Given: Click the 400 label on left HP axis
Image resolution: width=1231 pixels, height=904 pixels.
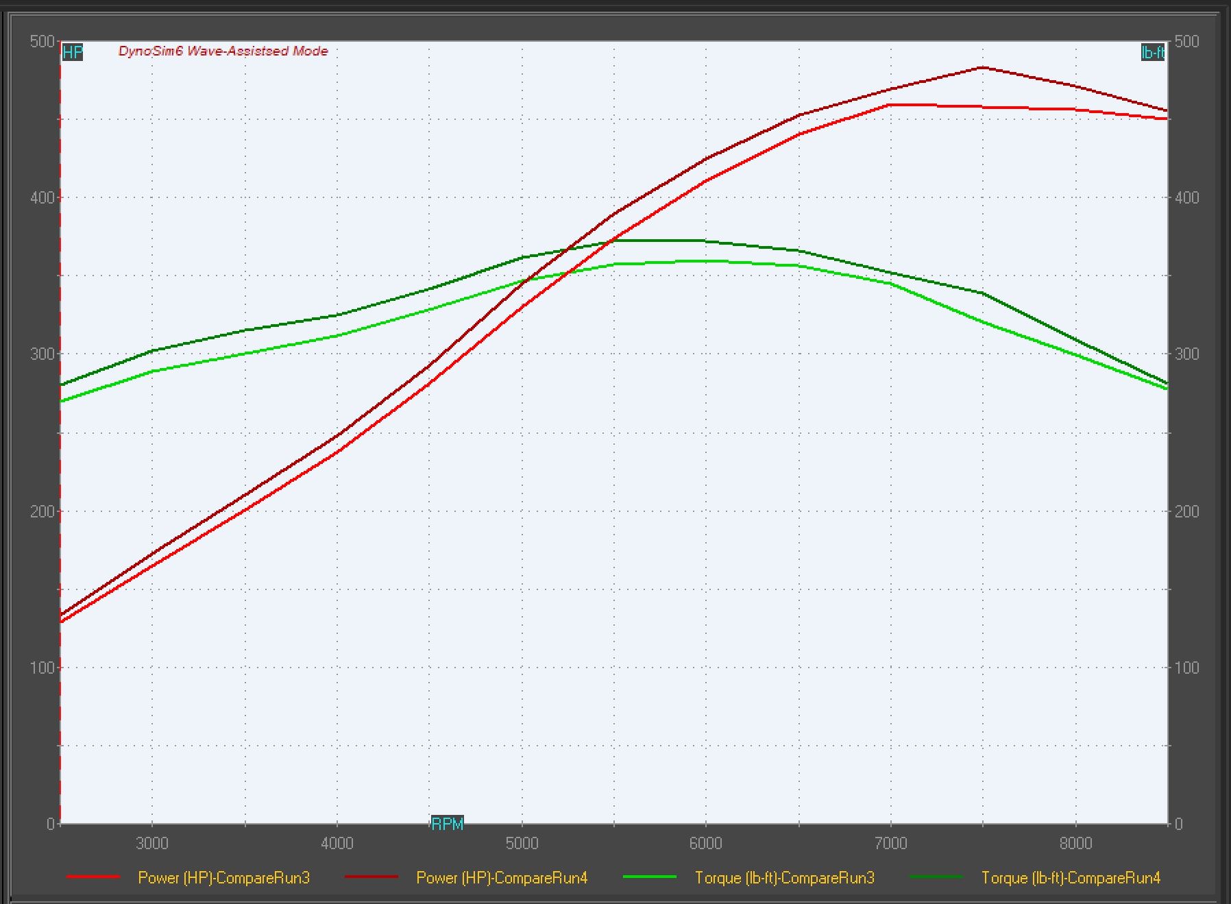Looking at the screenshot, I should 42,198.
